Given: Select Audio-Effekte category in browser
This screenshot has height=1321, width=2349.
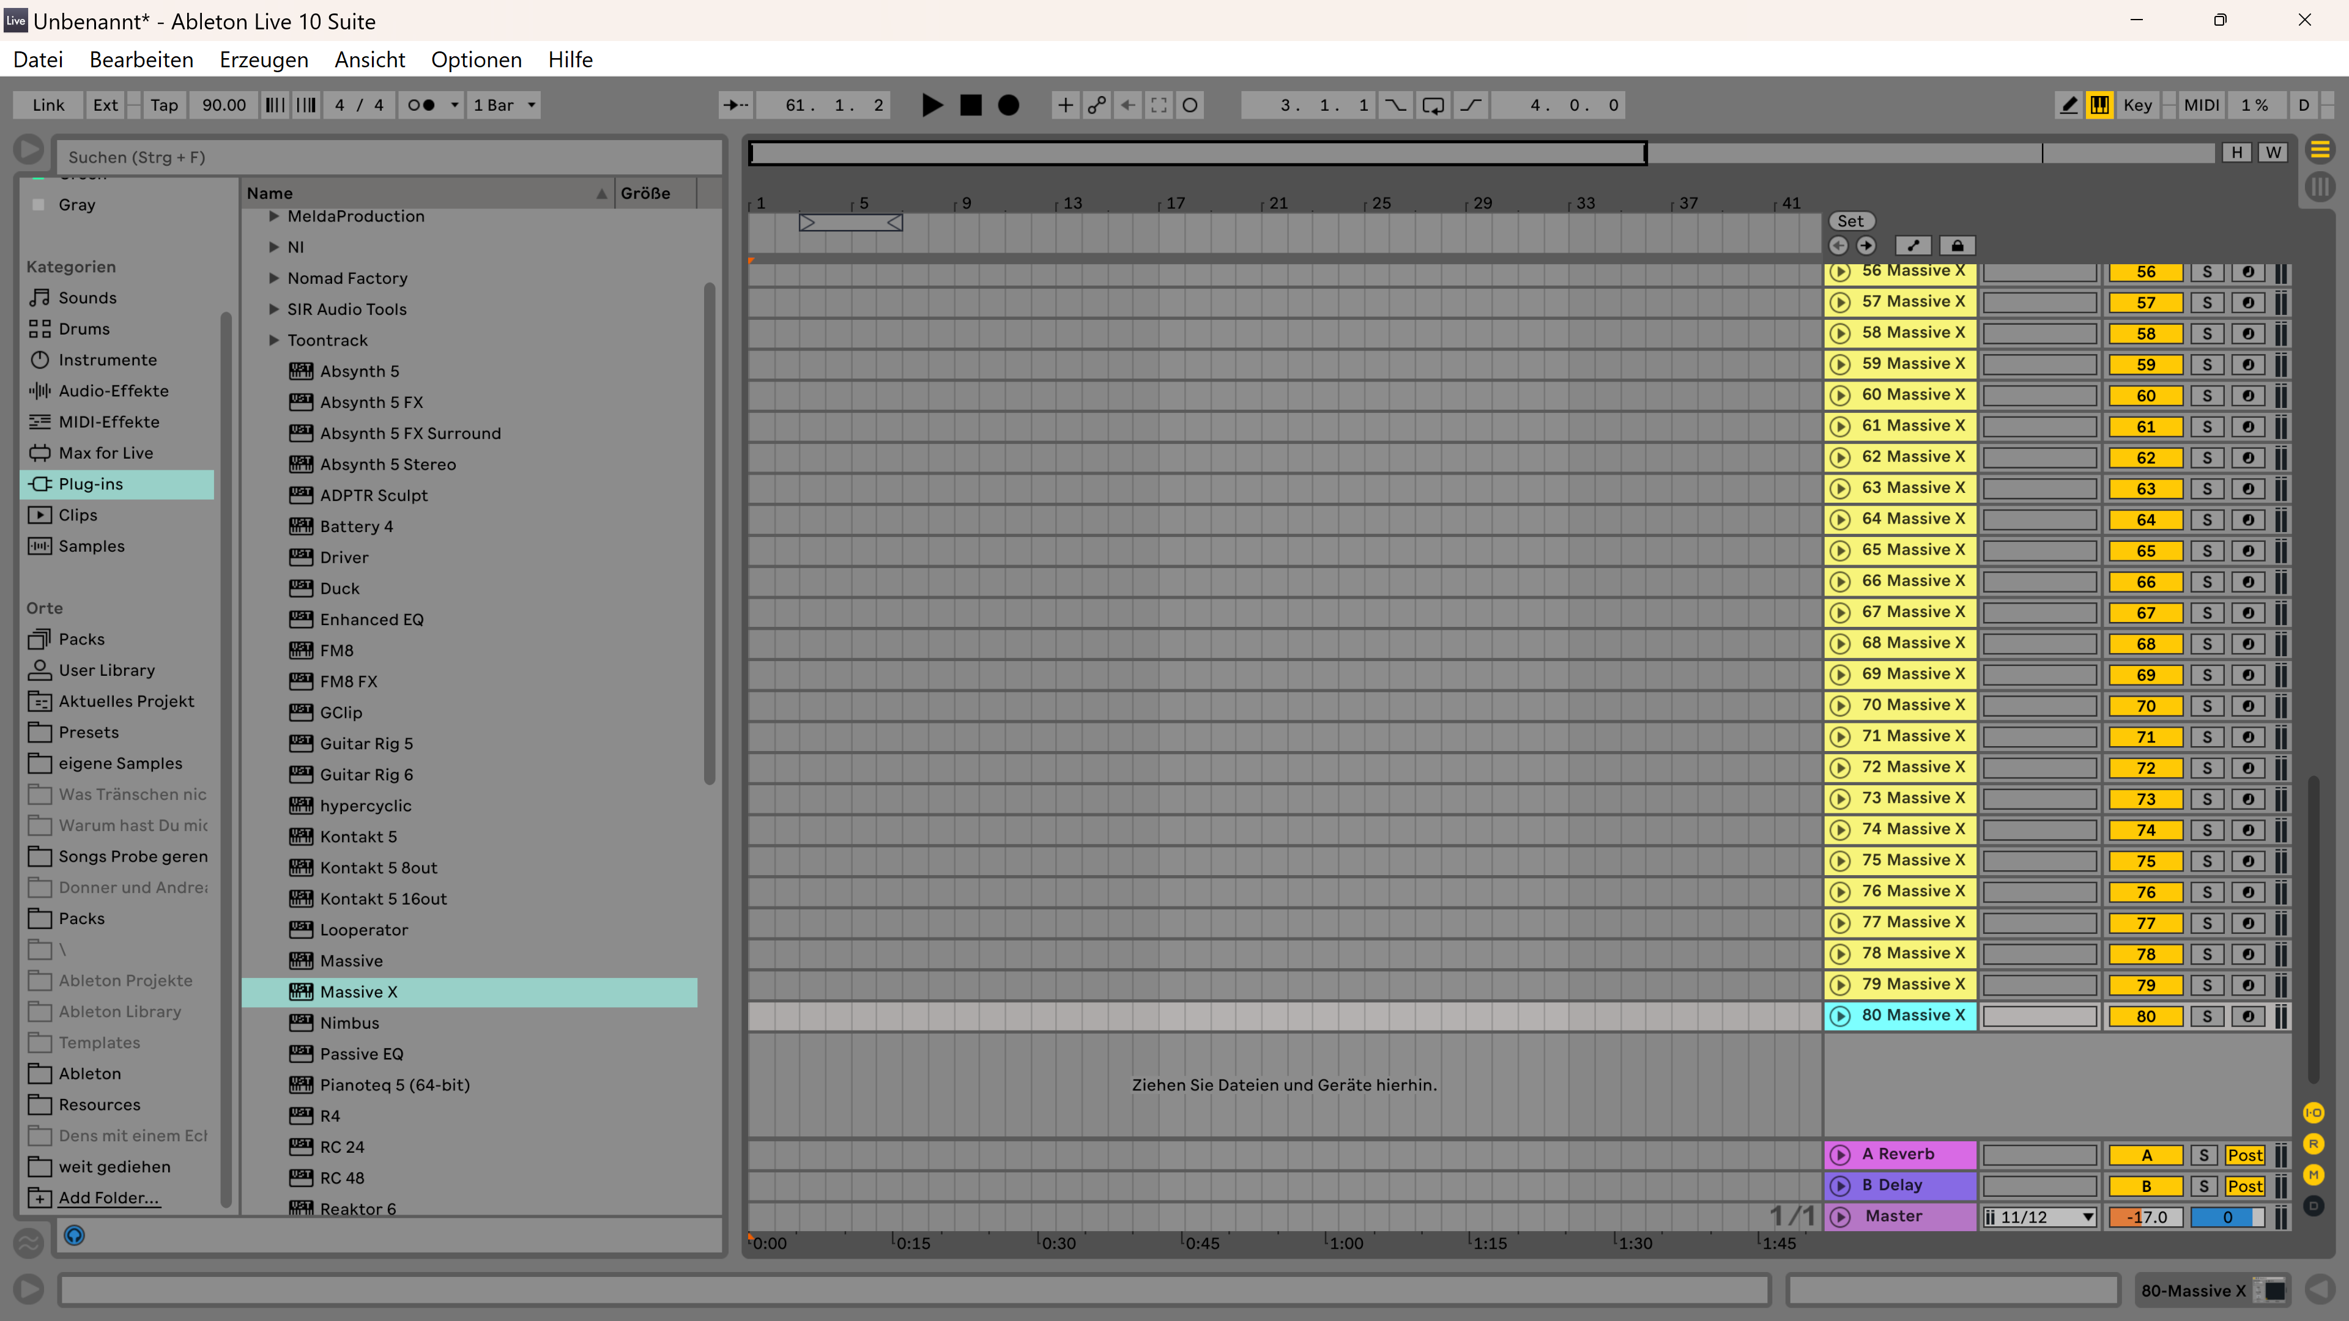Looking at the screenshot, I should coord(113,390).
